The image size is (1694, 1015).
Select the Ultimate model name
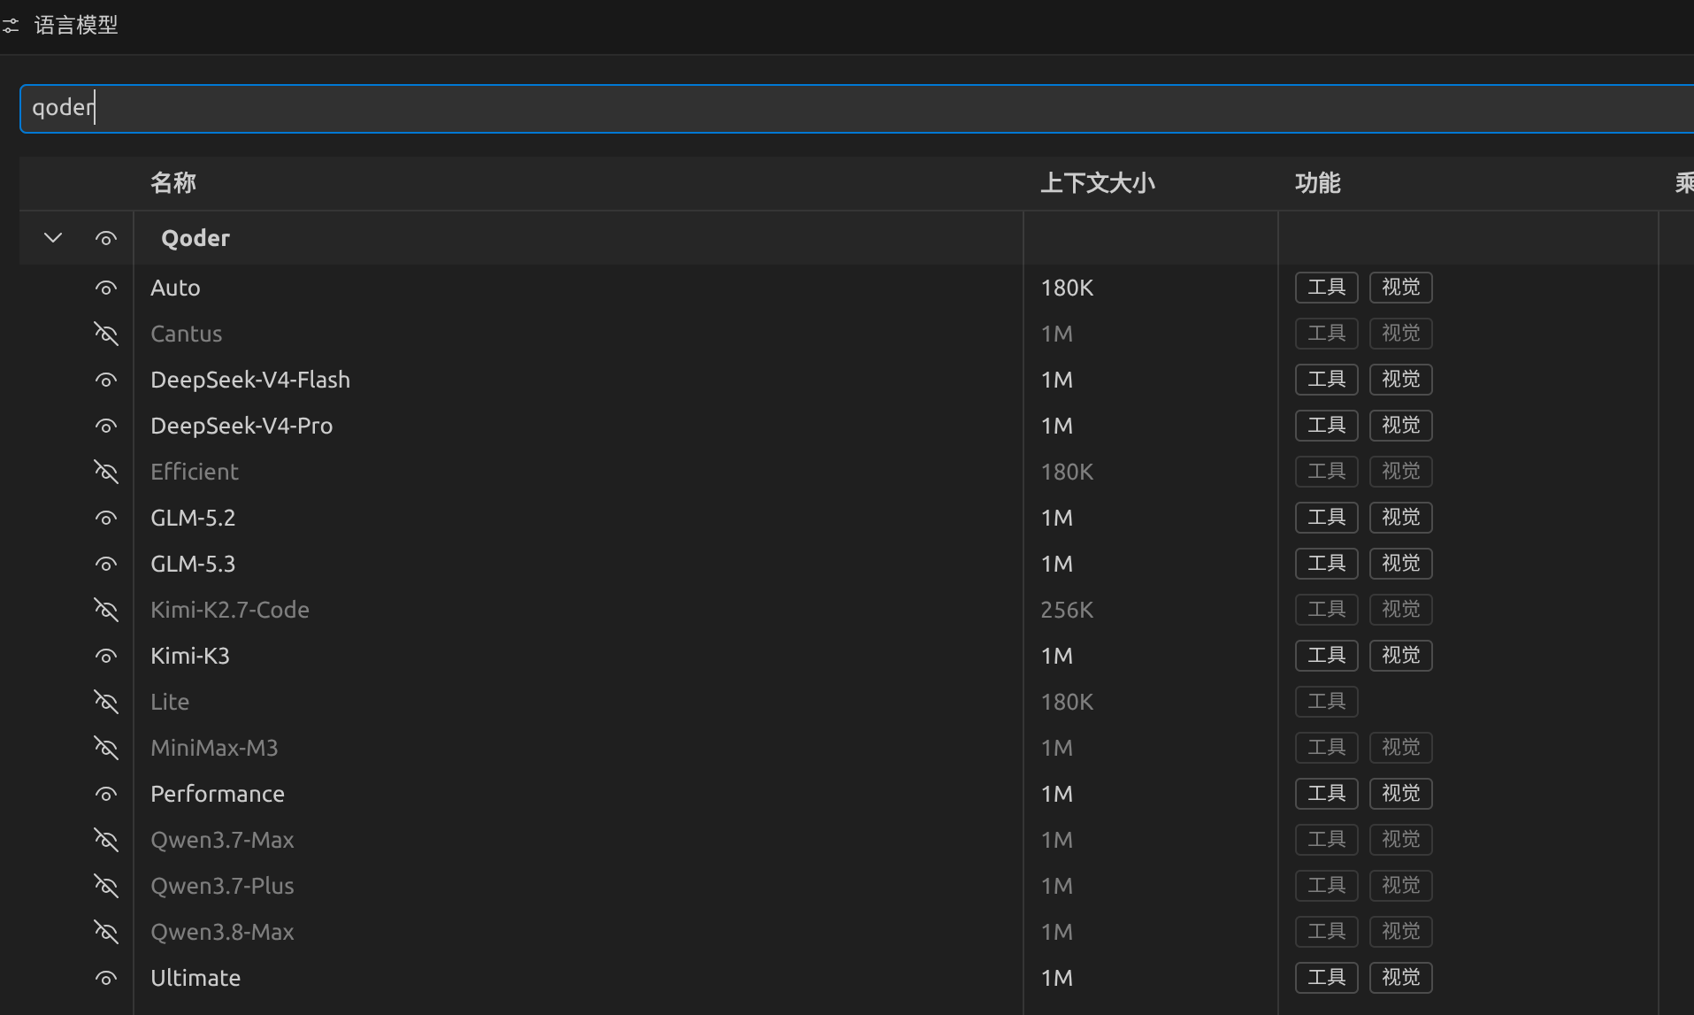[195, 978]
